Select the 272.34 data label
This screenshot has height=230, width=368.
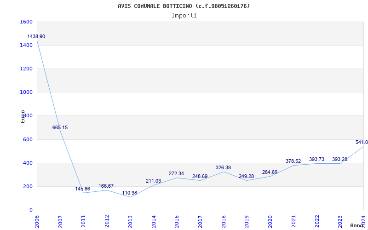click(x=176, y=174)
